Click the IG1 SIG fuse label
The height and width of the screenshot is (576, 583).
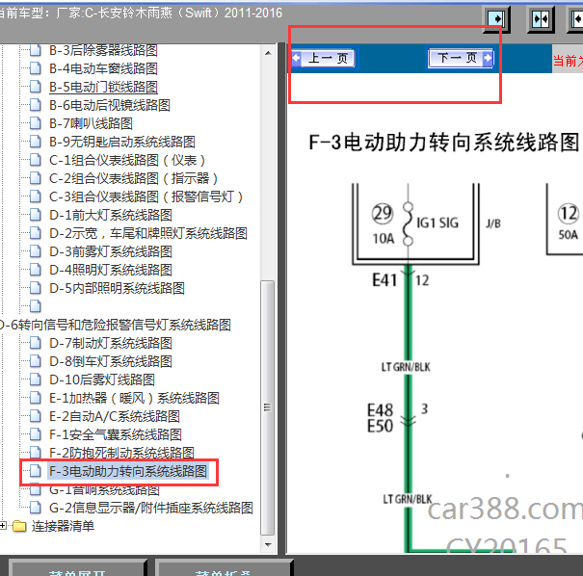(437, 223)
